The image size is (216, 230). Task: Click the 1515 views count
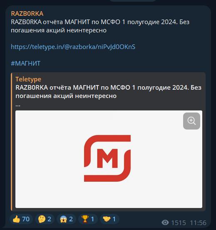[x=179, y=223]
